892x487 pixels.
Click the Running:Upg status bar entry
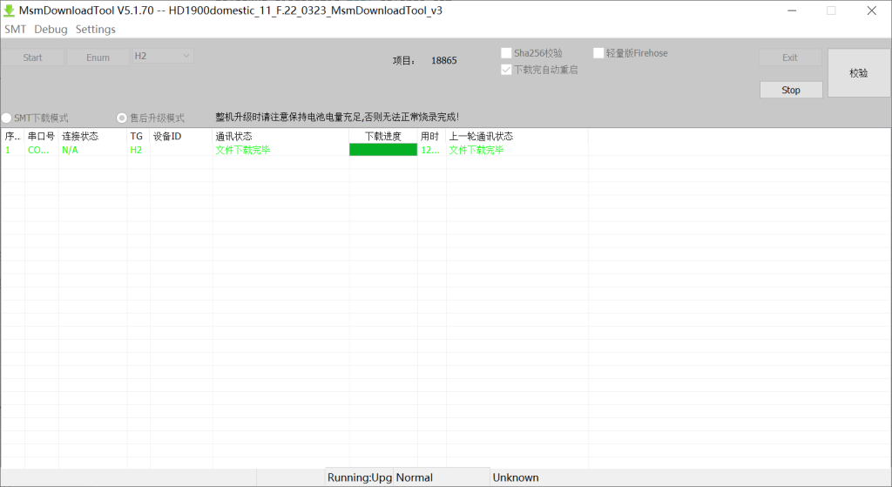360,477
